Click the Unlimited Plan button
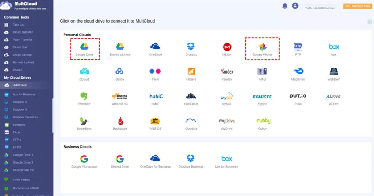Viewport: 374px width, 196px height. pyautogui.click(x=358, y=6)
